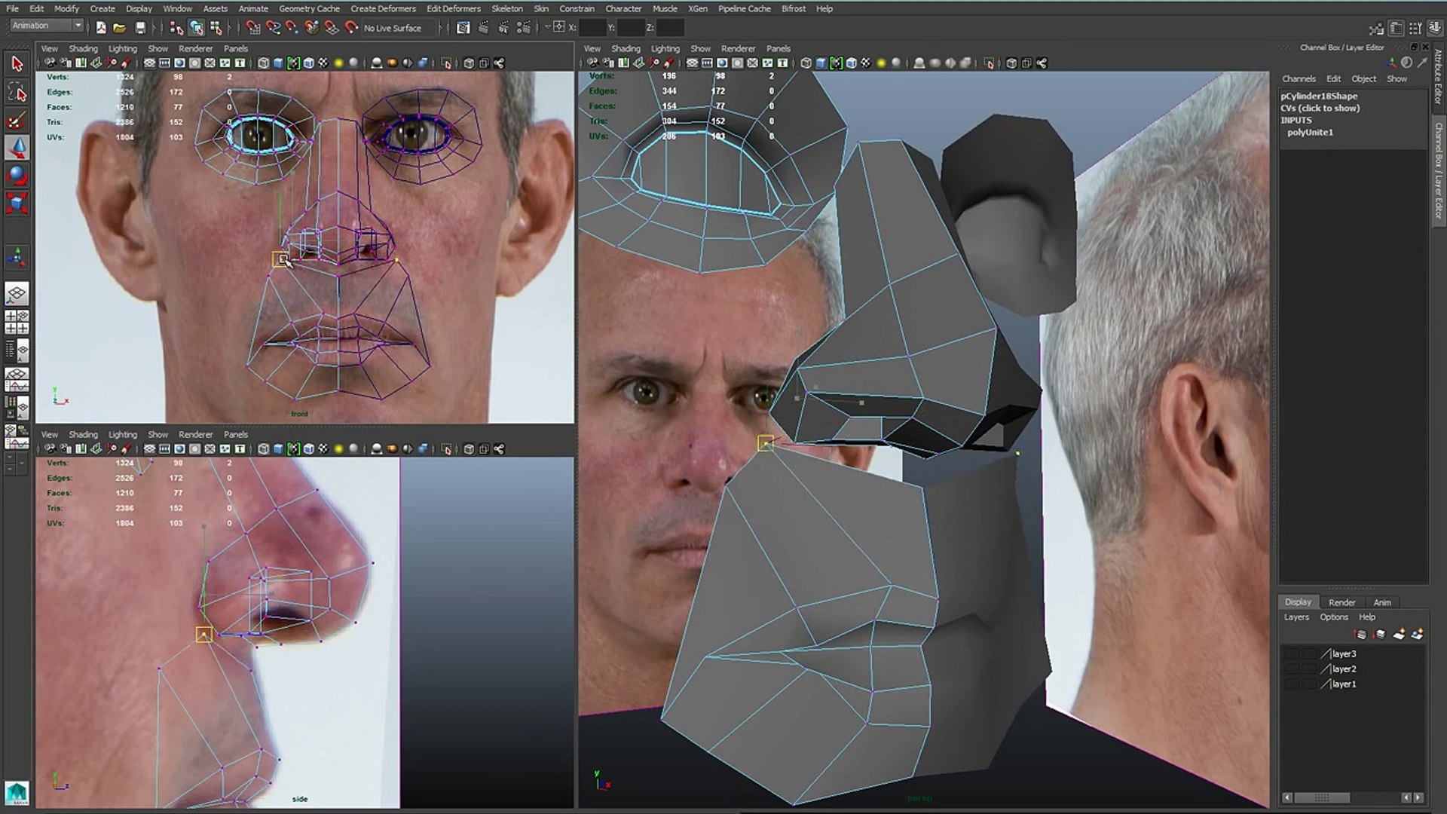Click the X coordinate input field

593,28
